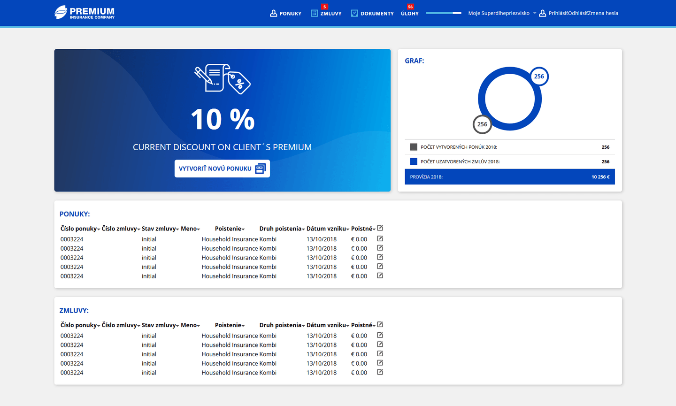Sort PONUKY table by Číslo zmluvy
Viewport: 676px width, 406px height.
tap(121, 229)
